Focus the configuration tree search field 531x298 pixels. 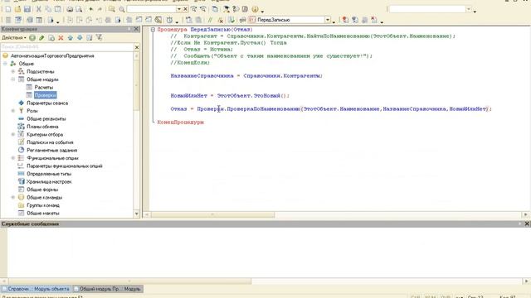pos(67,47)
